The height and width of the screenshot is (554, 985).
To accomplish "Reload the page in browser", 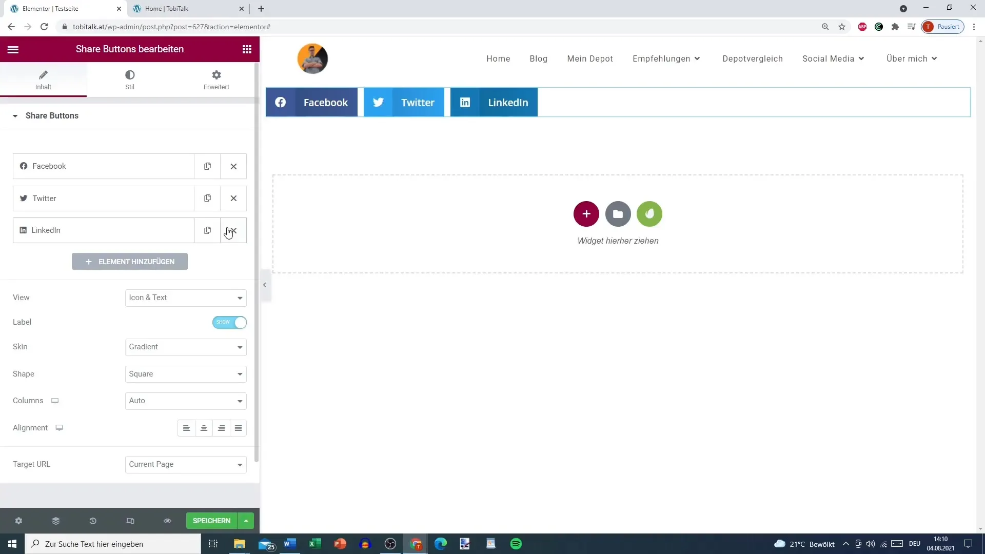I will coord(44,27).
